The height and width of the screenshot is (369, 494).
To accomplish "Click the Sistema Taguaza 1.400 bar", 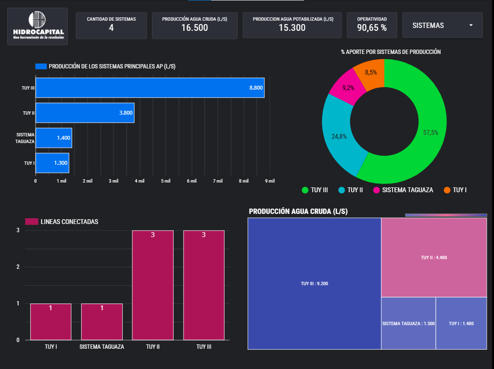I will pos(53,138).
